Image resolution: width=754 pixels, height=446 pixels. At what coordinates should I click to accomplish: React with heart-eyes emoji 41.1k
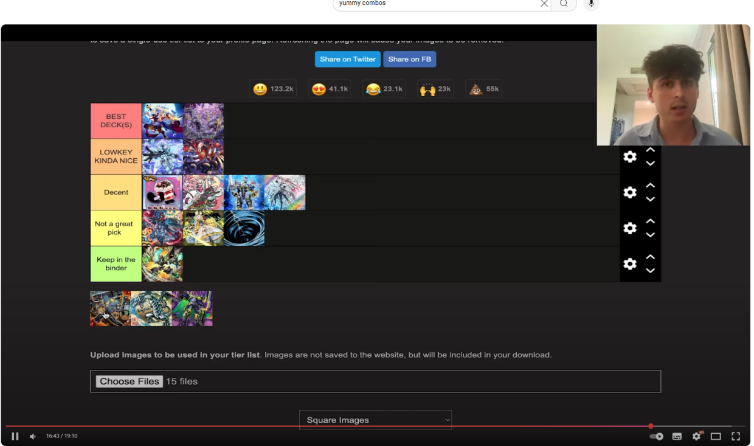tap(330, 89)
